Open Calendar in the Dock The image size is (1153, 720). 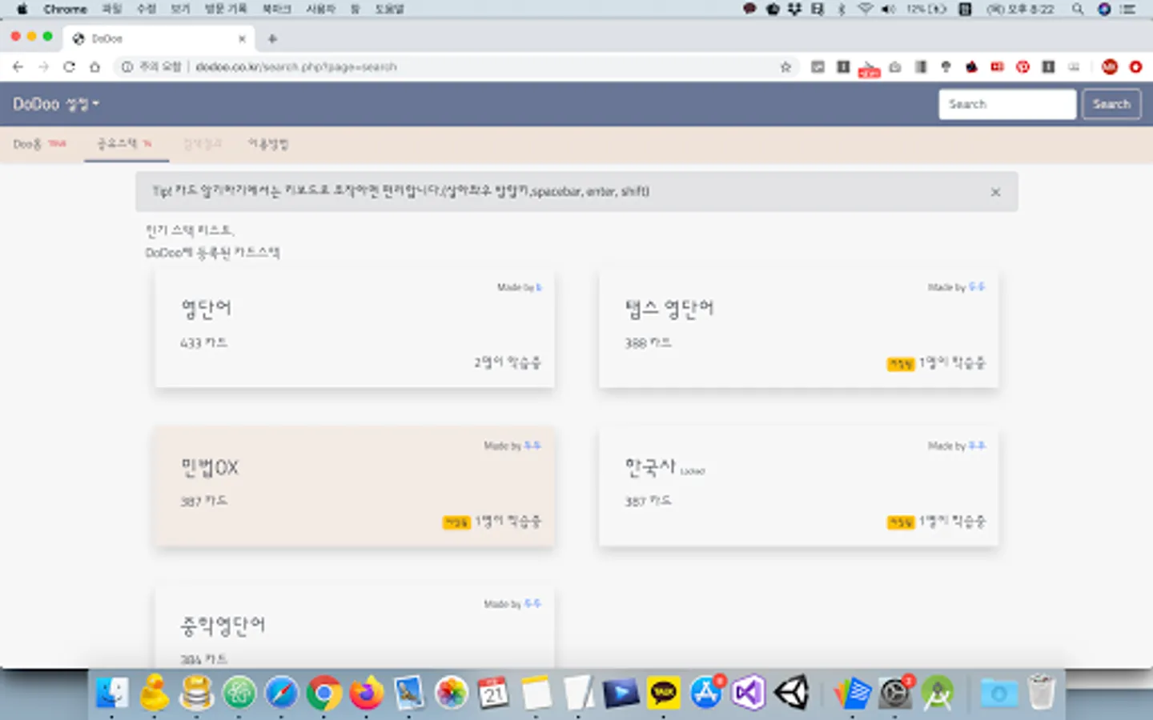coord(493,693)
